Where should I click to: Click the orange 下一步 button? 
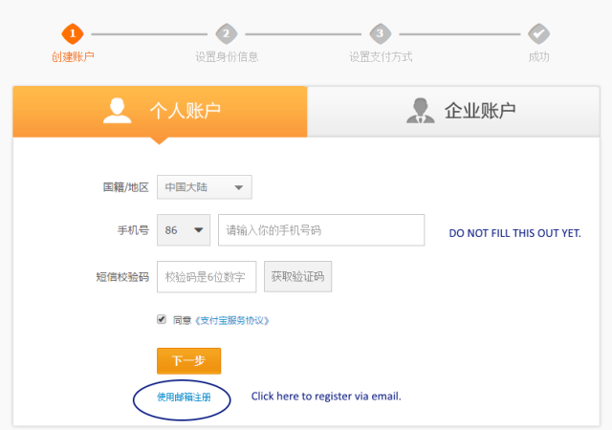(x=189, y=361)
